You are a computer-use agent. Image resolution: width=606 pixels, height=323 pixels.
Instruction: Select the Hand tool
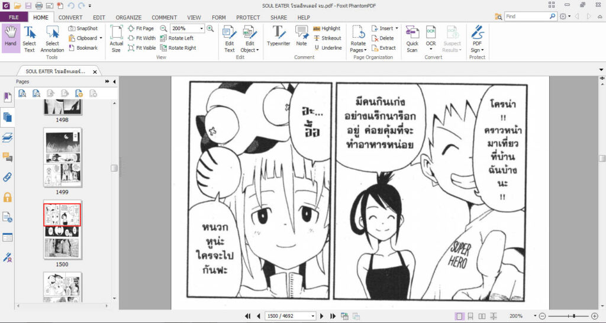tap(11, 38)
